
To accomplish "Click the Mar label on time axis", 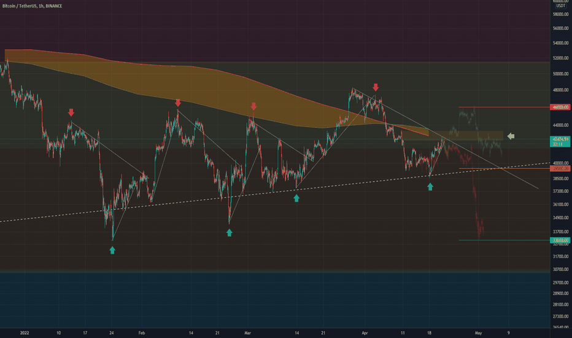I will [248, 333].
